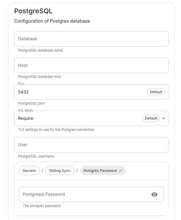Click the PostgreSQL database host helper text
The width and height of the screenshot is (181, 220).
(40, 77)
